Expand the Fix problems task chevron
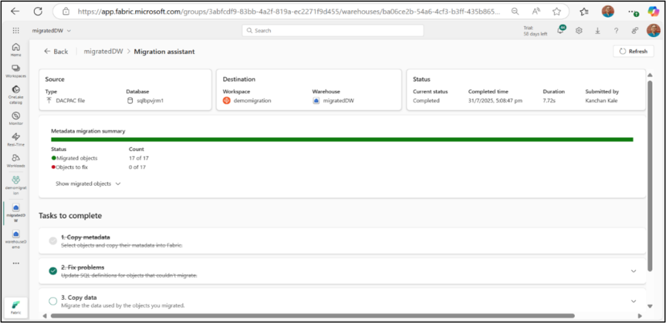Image resolution: width=666 pixels, height=323 pixels. pos(633,271)
